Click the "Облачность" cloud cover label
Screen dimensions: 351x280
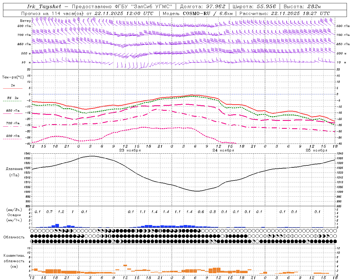click(14, 237)
